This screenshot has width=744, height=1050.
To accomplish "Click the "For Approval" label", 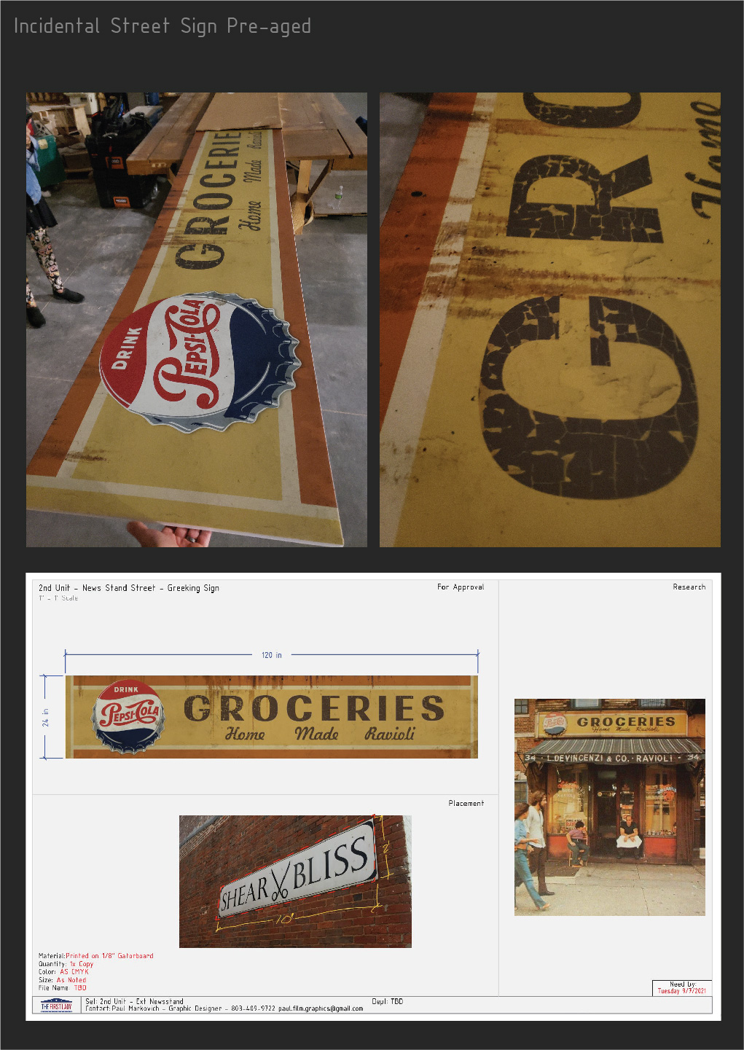I will (x=461, y=587).
